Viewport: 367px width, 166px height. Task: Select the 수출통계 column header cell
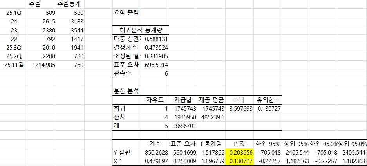[70, 4]
